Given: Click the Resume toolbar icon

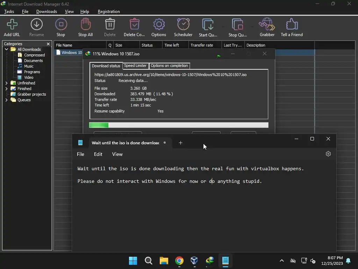Looking at the screenshot, I should point(36,24).
